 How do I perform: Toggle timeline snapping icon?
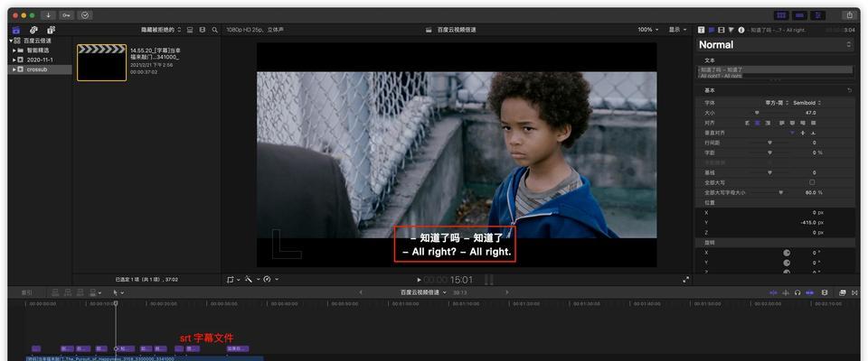[x=810, y=292]
